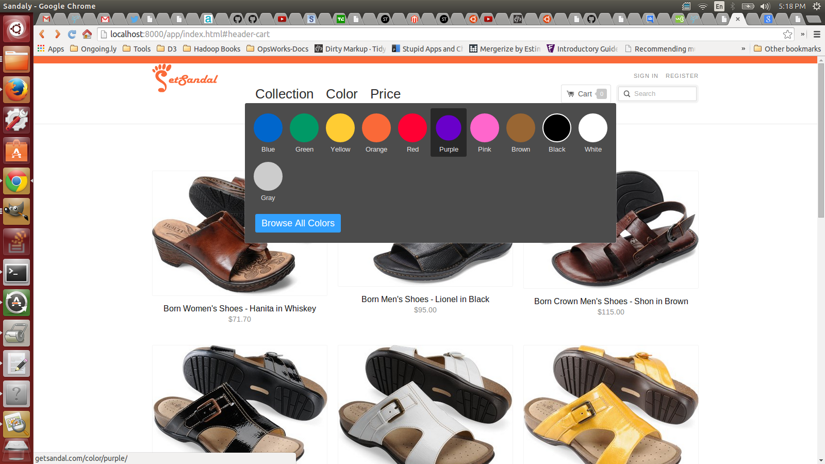Click Browse All Colors button
825x464 pixels.
pos(298,223)
